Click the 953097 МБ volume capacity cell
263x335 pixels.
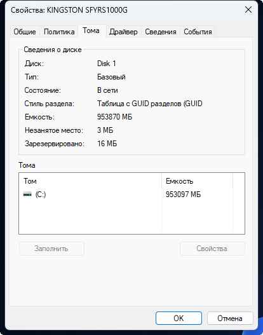pos(183,195)
